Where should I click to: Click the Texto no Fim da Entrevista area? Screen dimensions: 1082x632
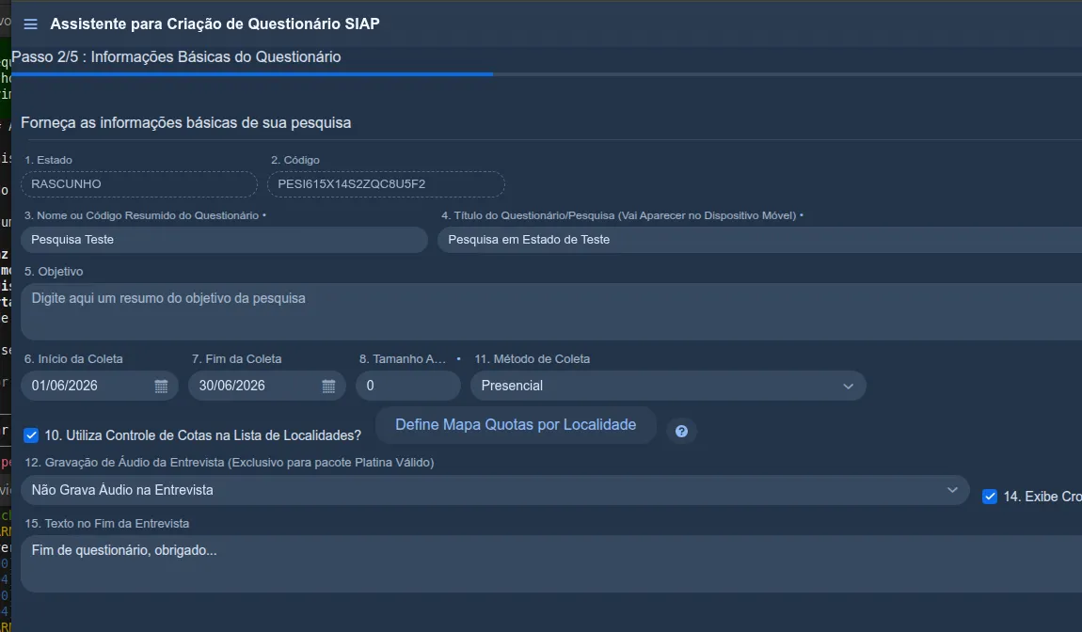pos(551,563)
